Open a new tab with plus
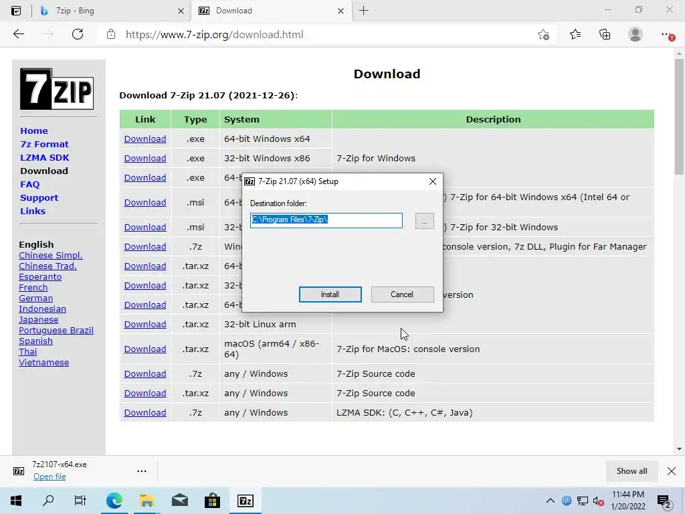 [363, 11]
